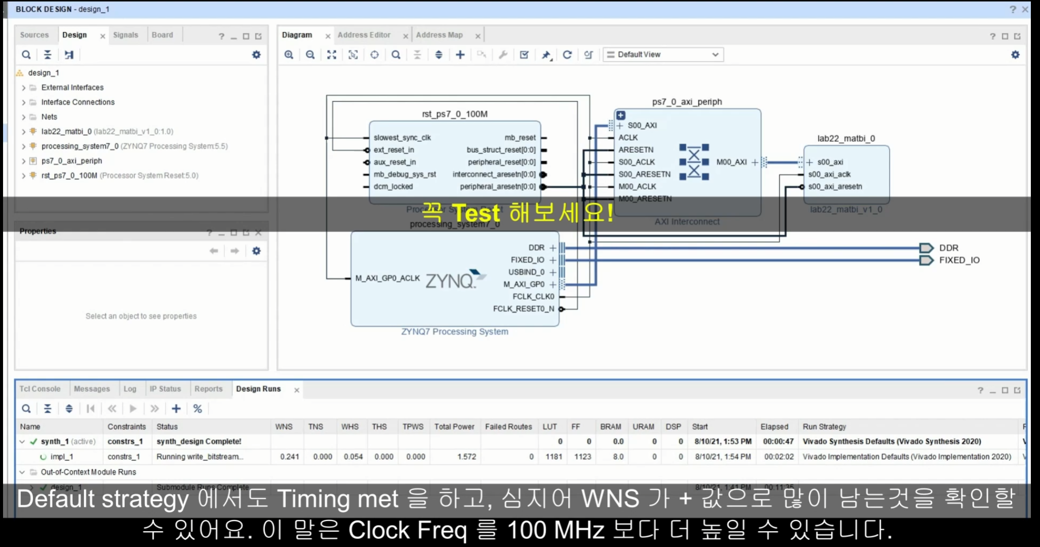Collapse all design runs
The image size is (1040, 547).
click(x=47, y=409)
